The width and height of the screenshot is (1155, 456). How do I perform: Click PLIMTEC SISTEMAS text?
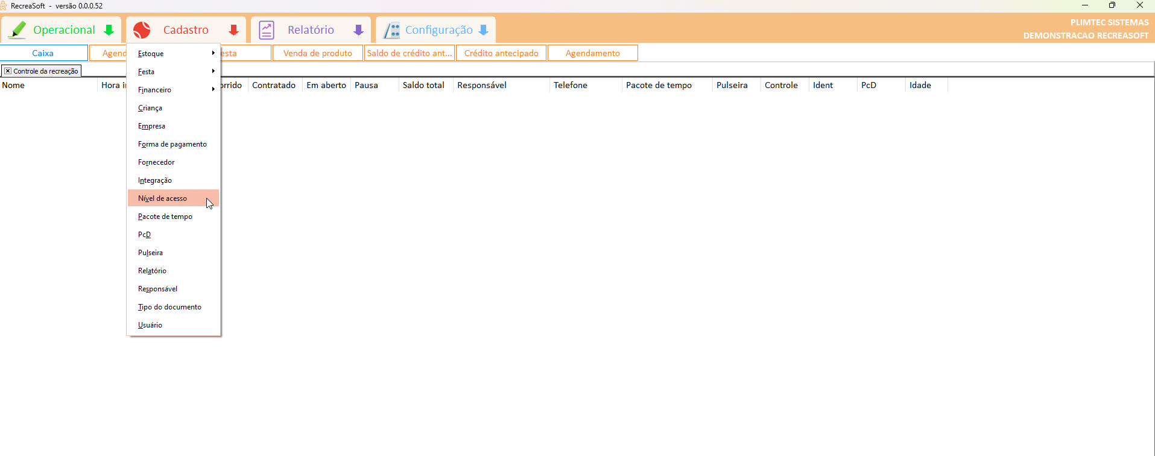(1109, 22)
